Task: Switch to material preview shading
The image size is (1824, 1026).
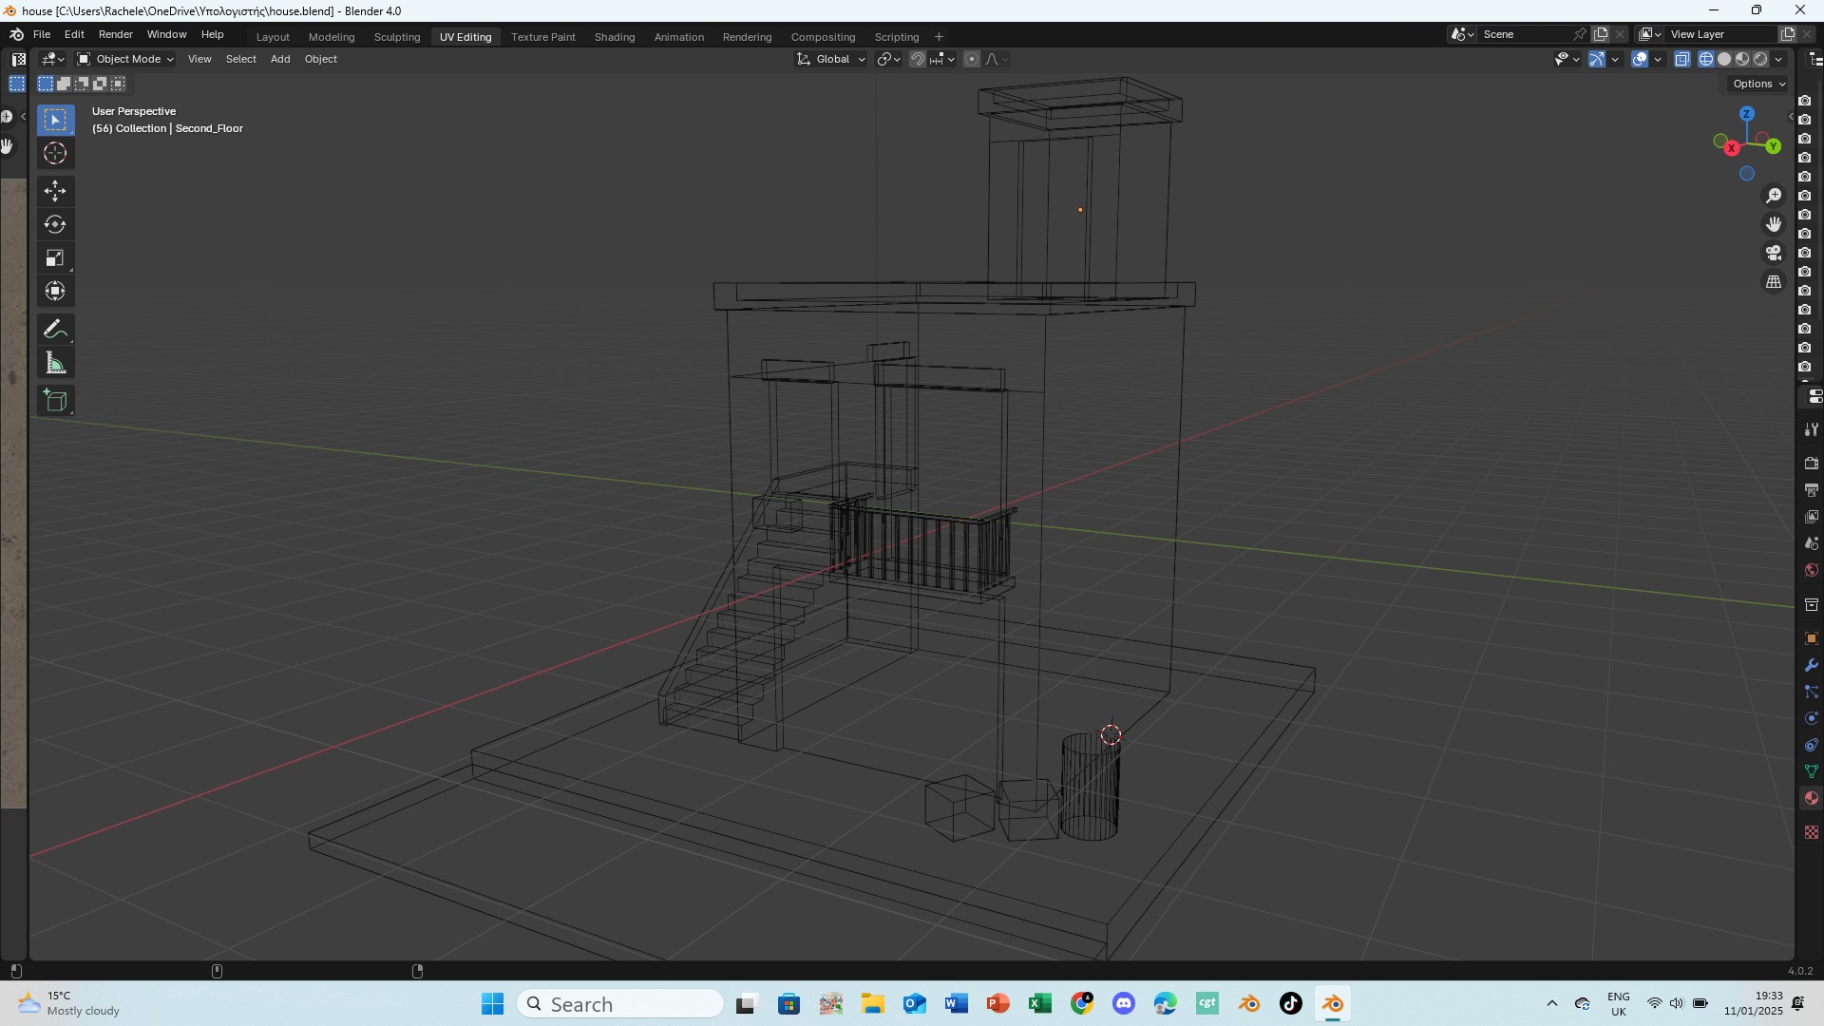Action: [1742, 59]
